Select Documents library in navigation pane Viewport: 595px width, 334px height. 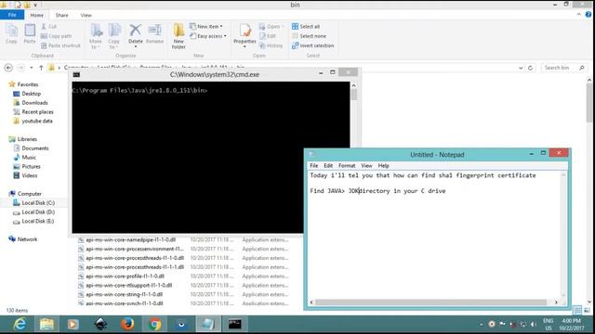pyautogui.click(x=31, y=148)
